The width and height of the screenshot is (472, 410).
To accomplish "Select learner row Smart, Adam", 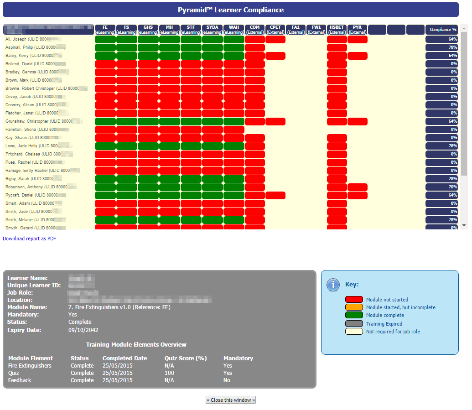I will (x=34, y=203).
